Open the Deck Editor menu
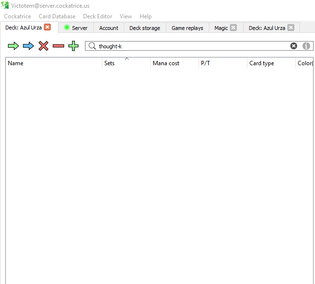The height and width of the screenshot is (284, 315). [98, 16]
